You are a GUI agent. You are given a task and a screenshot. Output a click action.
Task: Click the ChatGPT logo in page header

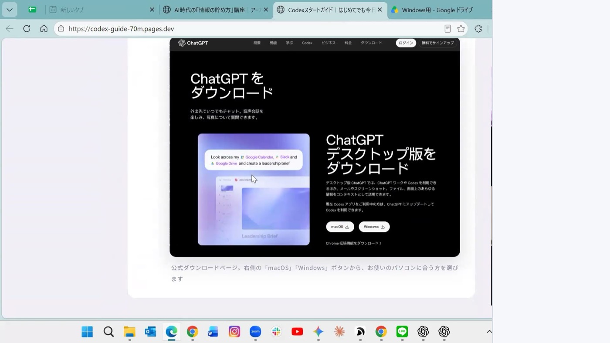pyautogui.click(x=193, y=43)
